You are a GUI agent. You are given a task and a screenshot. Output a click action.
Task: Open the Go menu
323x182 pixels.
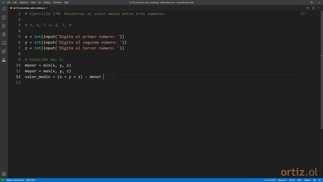(x=39, y=3)
